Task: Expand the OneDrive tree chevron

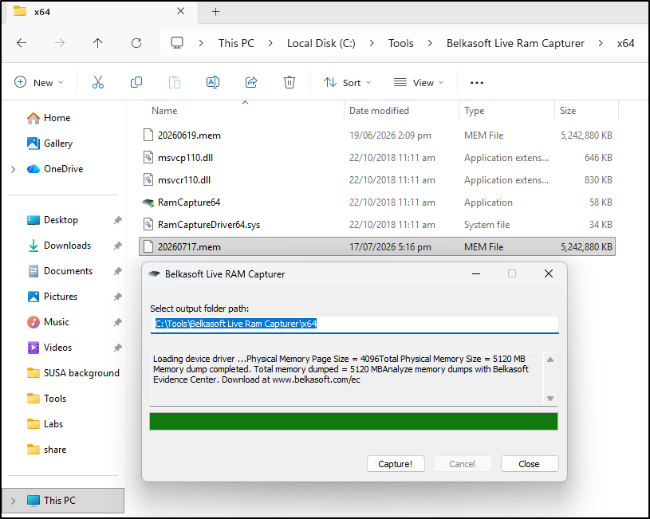Action: [14, 169]
